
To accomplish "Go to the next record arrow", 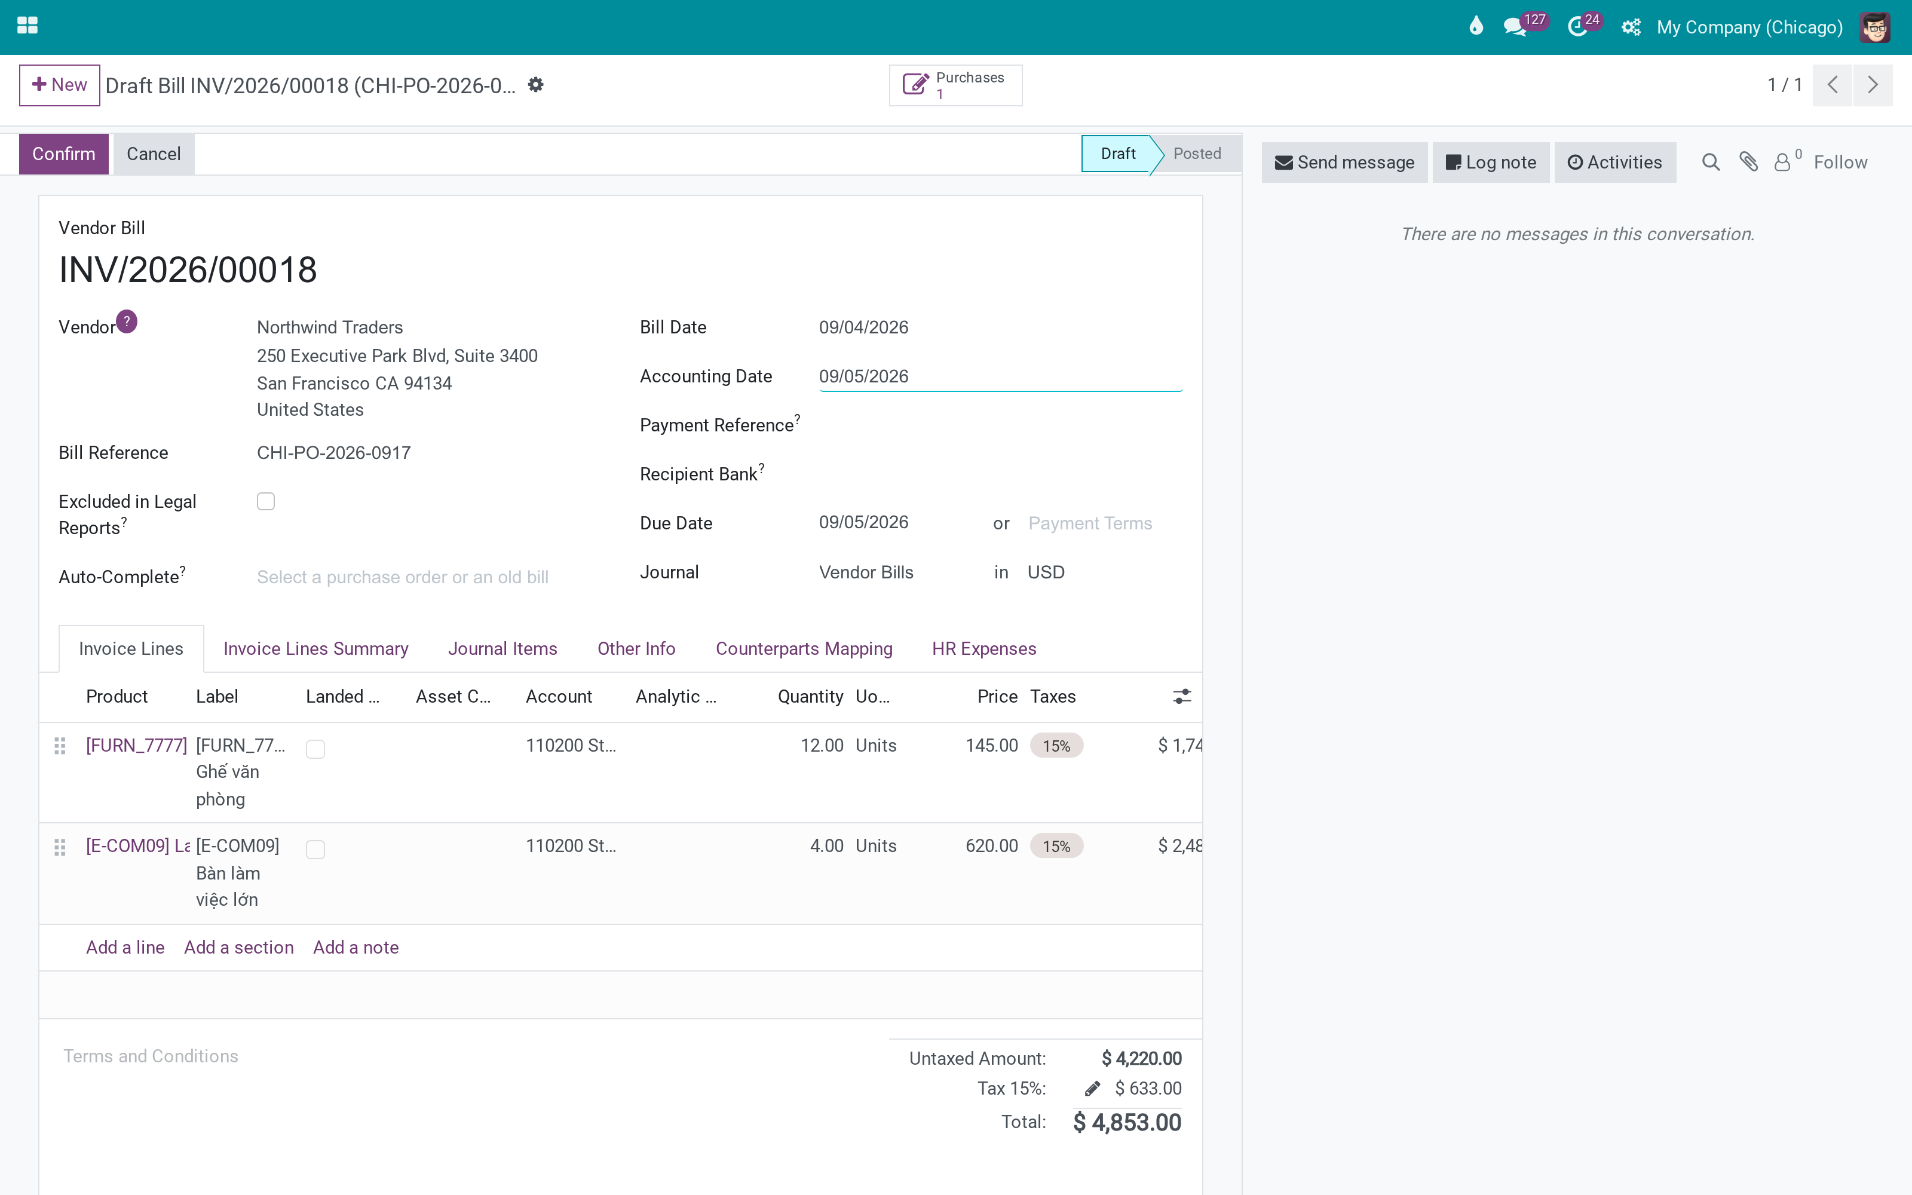I will tap(1873, 85).
